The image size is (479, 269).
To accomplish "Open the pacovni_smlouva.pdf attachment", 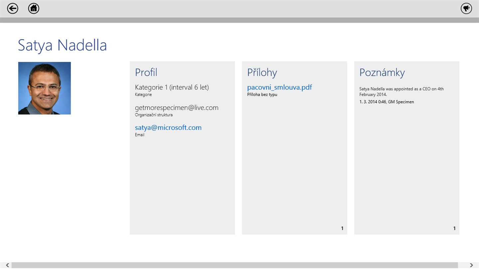I will coord(279,87).
